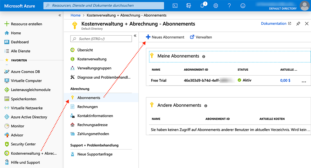This screenshot has height=168, width=311.
Task: Open the help question mark
Action: 229,6
